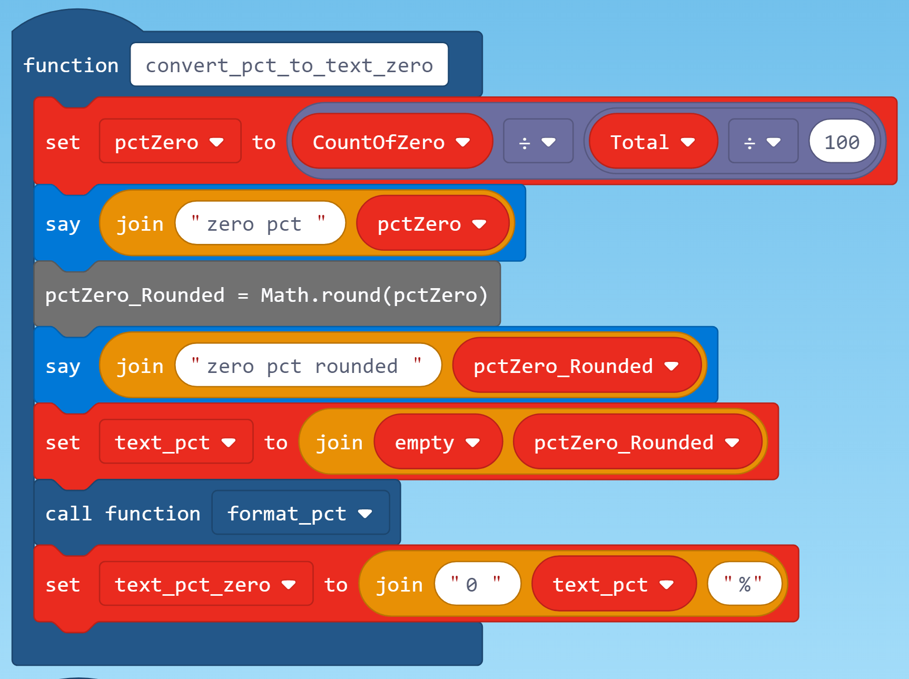Select the gray Math.round(pctZero) code block

[267, 294]
